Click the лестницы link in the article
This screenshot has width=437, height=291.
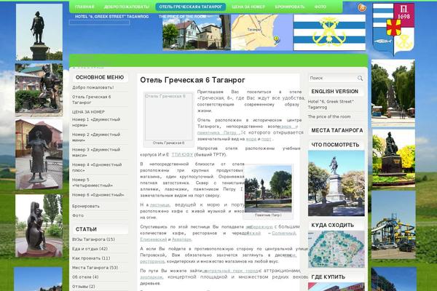click(160, 205)
